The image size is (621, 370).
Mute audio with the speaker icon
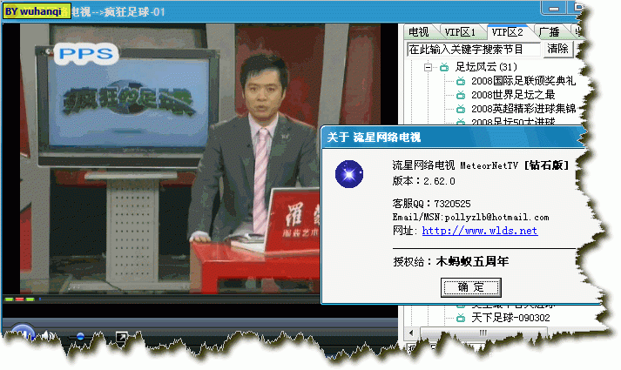tap(48, 336)
